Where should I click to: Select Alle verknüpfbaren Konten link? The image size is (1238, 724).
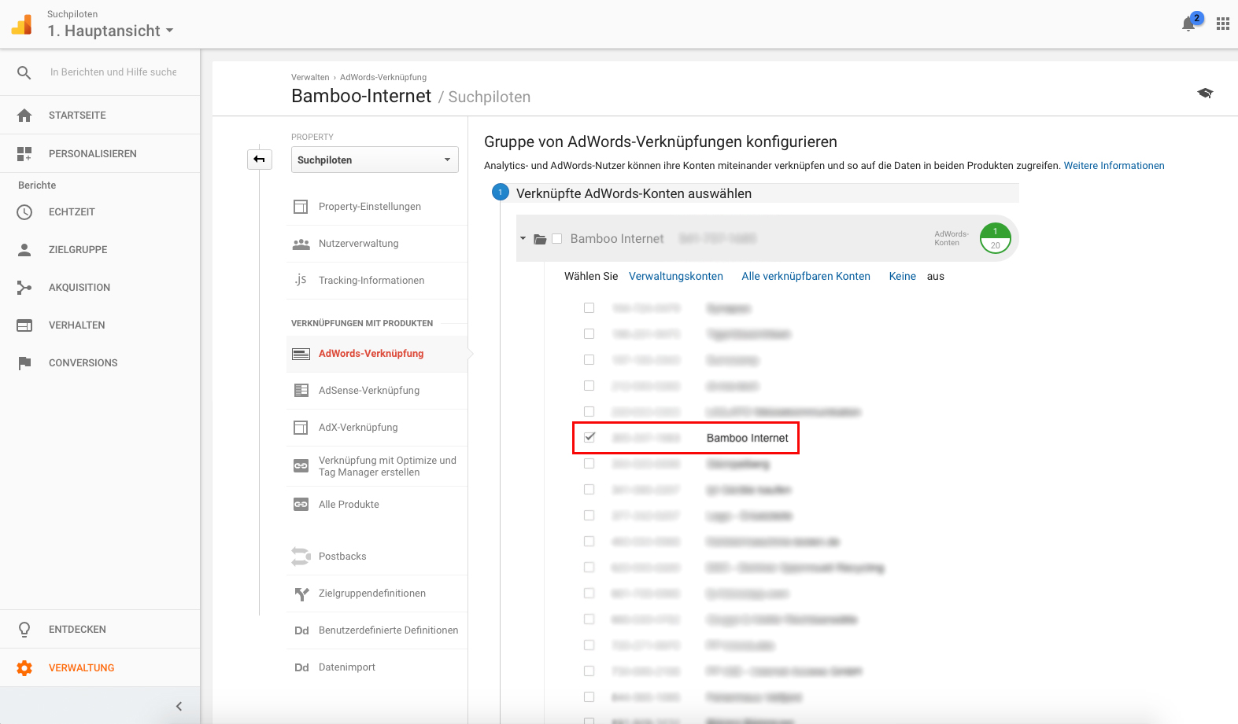(x=806, y=277)
